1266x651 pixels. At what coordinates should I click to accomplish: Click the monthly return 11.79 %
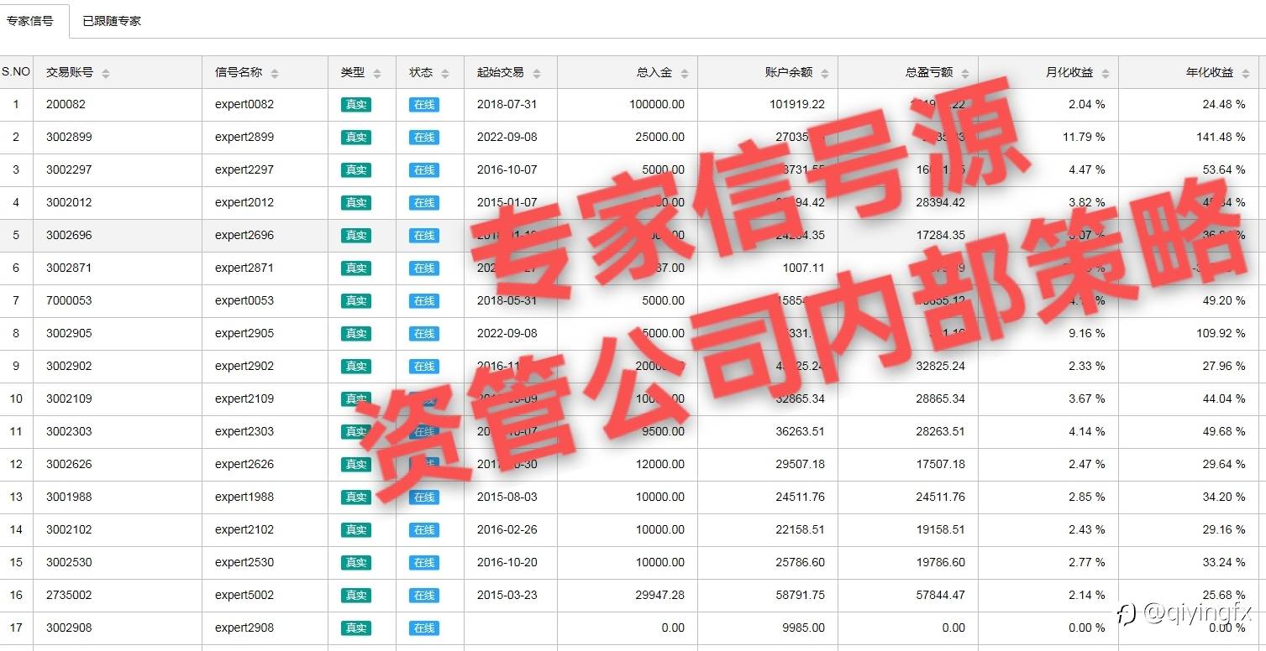click(1084, 138)
